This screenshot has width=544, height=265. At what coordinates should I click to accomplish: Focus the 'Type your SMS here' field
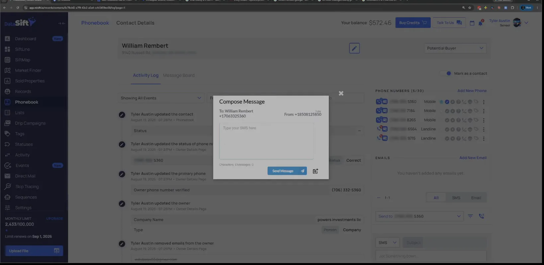266,141
